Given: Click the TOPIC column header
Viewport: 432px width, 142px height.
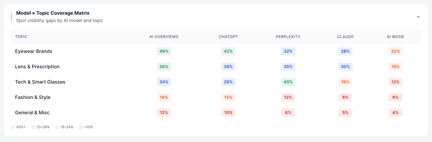Looking at the screenshot, I should pos(21,37).
